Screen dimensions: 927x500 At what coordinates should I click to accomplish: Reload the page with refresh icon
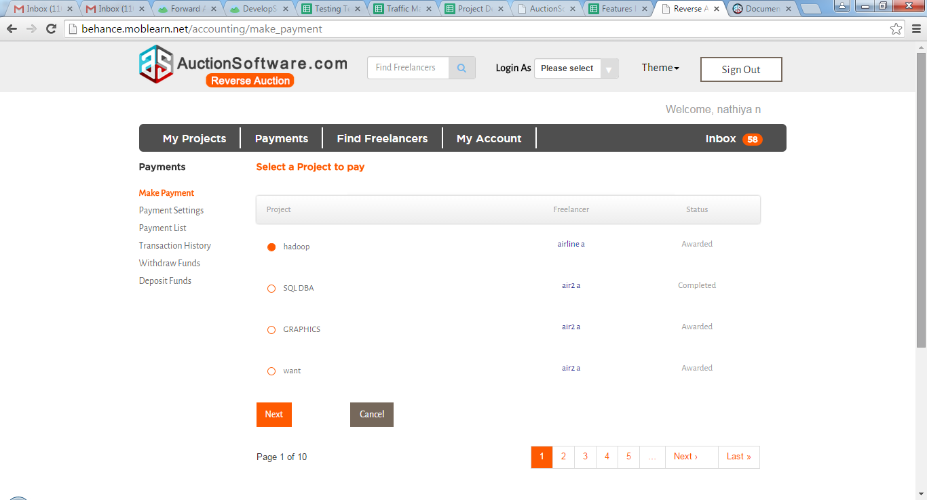(51, 29)
